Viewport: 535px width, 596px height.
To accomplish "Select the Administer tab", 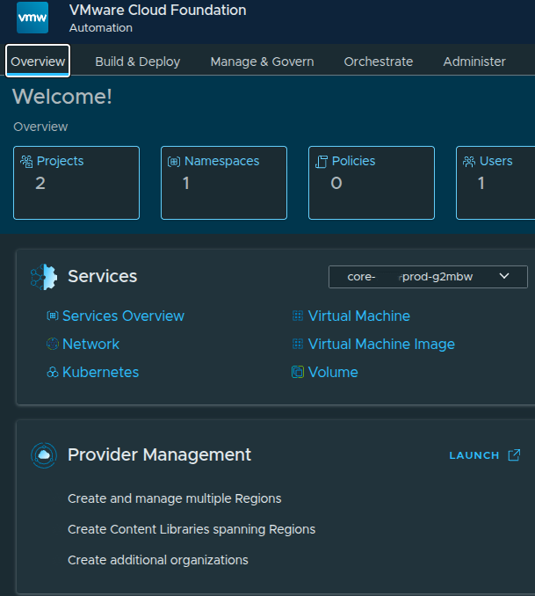I will click(x=474, y=62).
